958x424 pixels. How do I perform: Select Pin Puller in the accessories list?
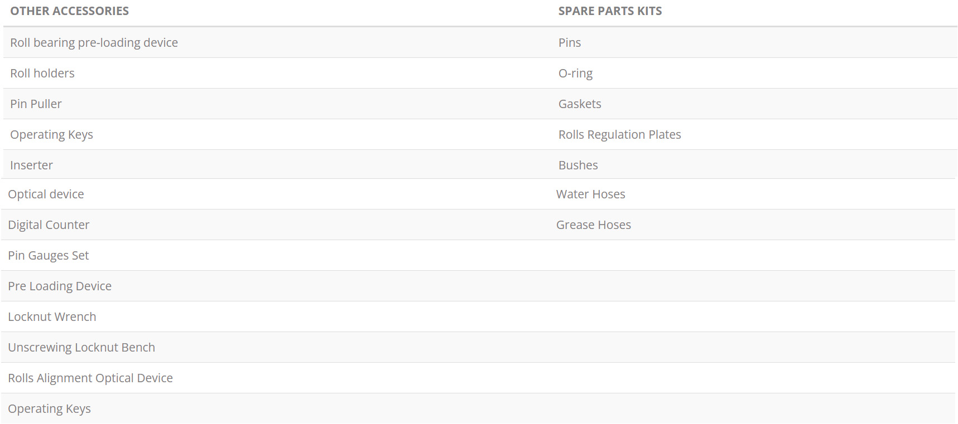click(36, 104)
